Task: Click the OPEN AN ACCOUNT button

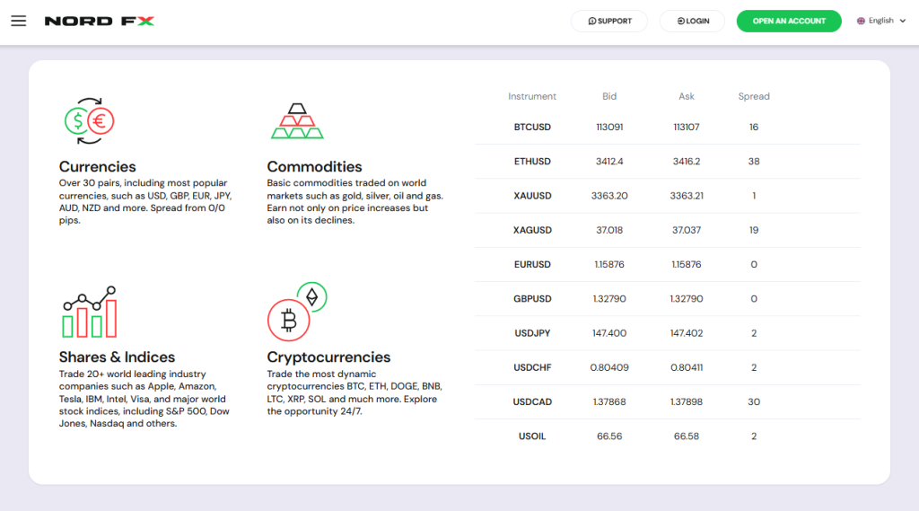Action: coord(789,22)
